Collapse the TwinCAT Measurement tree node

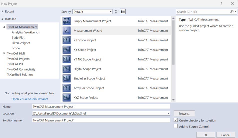coord(4,27)
